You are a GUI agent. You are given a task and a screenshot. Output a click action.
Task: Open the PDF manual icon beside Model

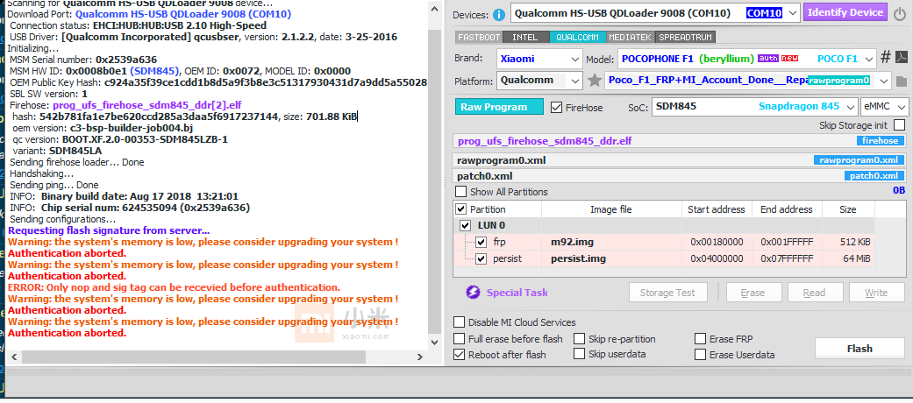click(x=902, y=57)
